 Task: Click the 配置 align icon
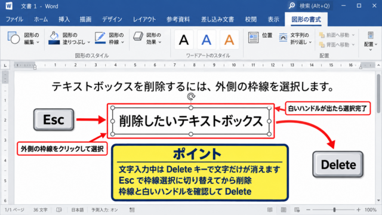click(371, 35)
